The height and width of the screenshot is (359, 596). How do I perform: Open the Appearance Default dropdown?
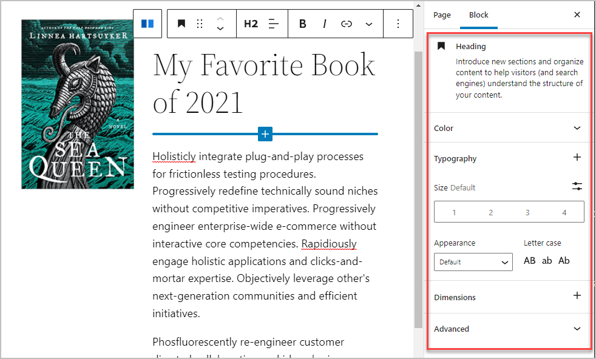click(x=473, y=262)
